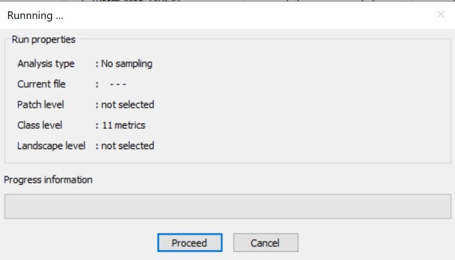
Task: Click the 'Current file' label
Action: [x=41, y=84]
